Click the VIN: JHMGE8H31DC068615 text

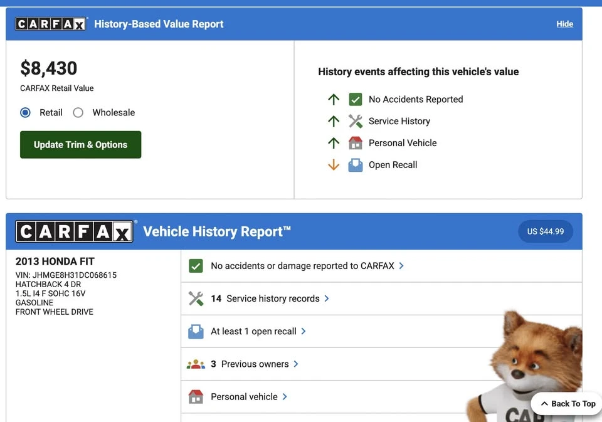coord(66,275)
